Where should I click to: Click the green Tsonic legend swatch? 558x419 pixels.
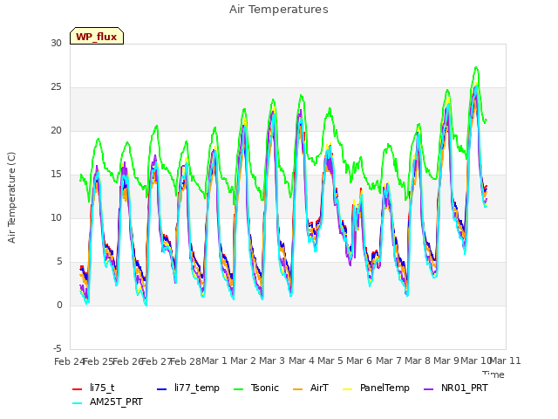coord(238,388)
